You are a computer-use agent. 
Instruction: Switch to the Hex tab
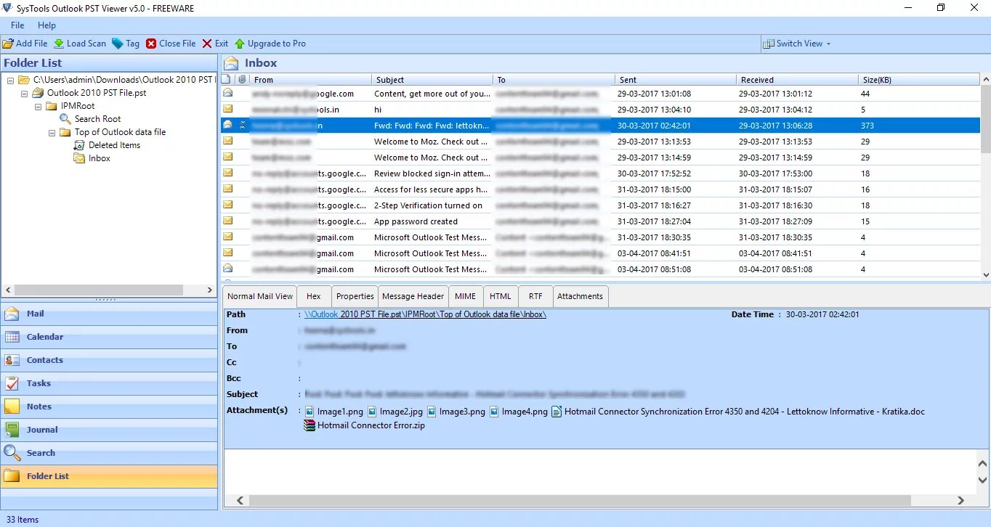(314, 296)
